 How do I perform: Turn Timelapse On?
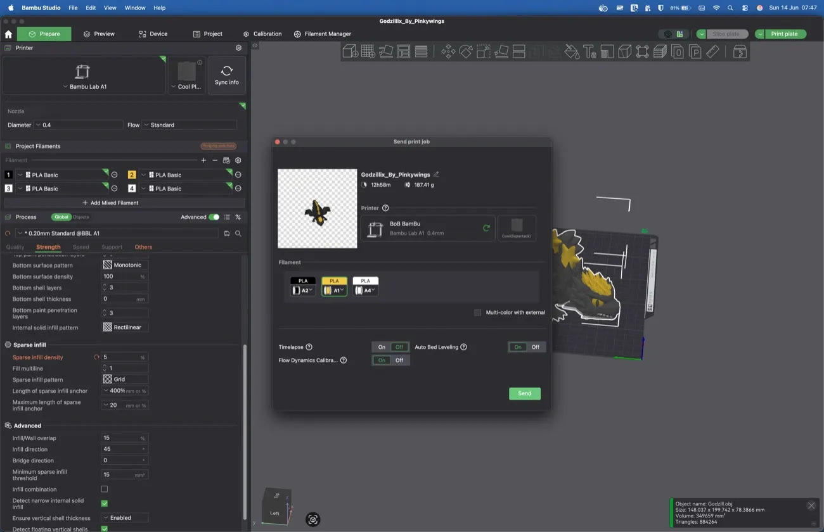click(382, 347)
